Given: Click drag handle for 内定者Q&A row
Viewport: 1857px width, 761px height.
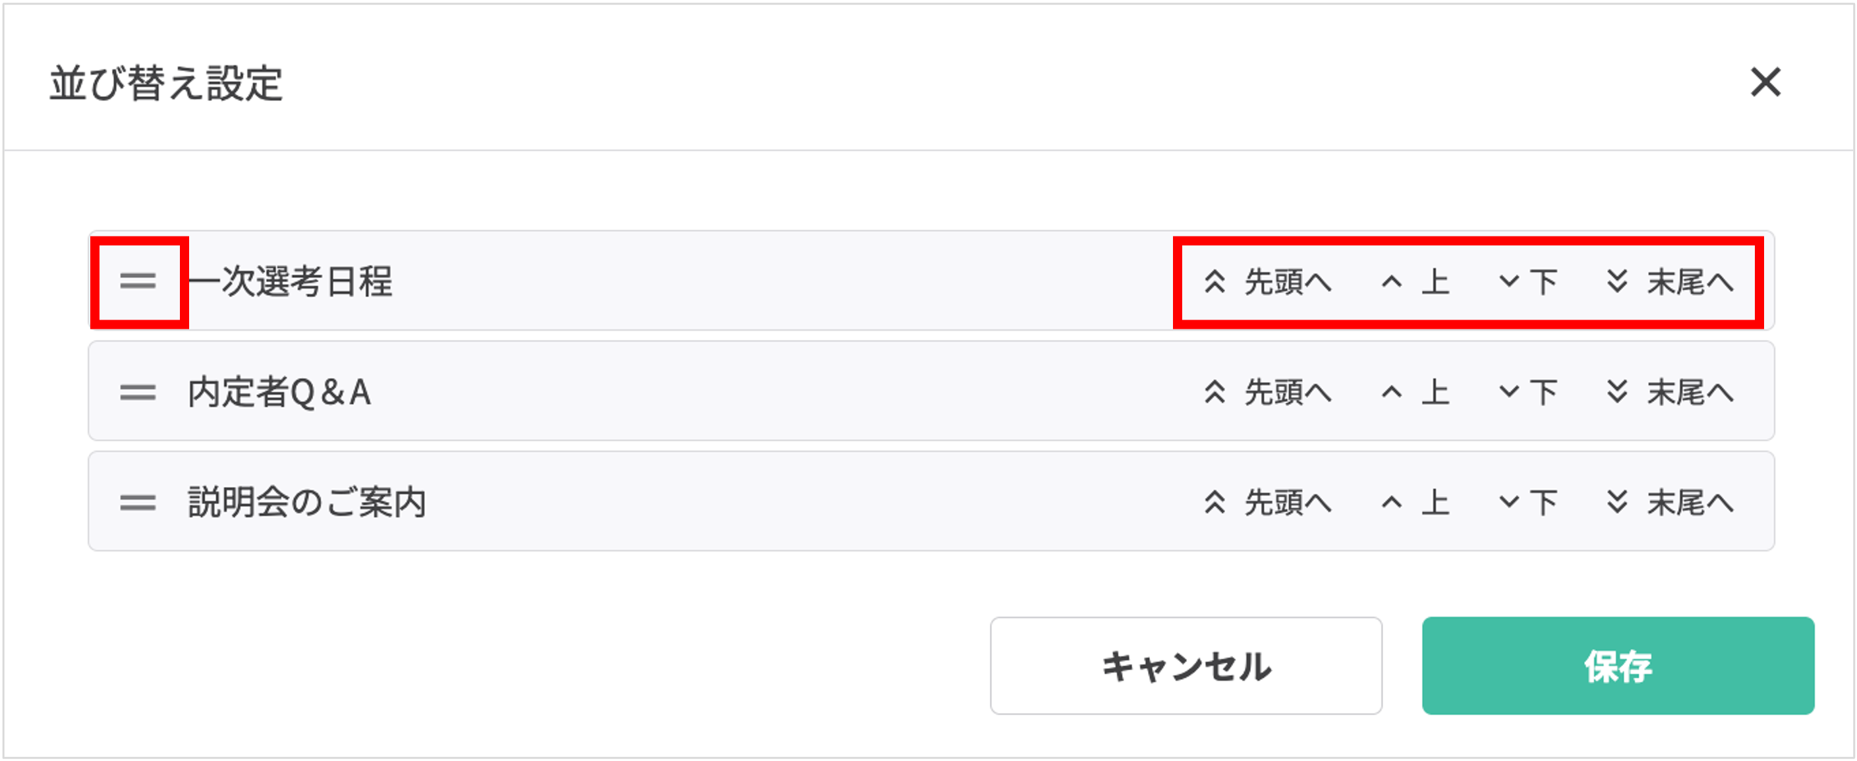Looking at the screenshot, I should (138, 392).
